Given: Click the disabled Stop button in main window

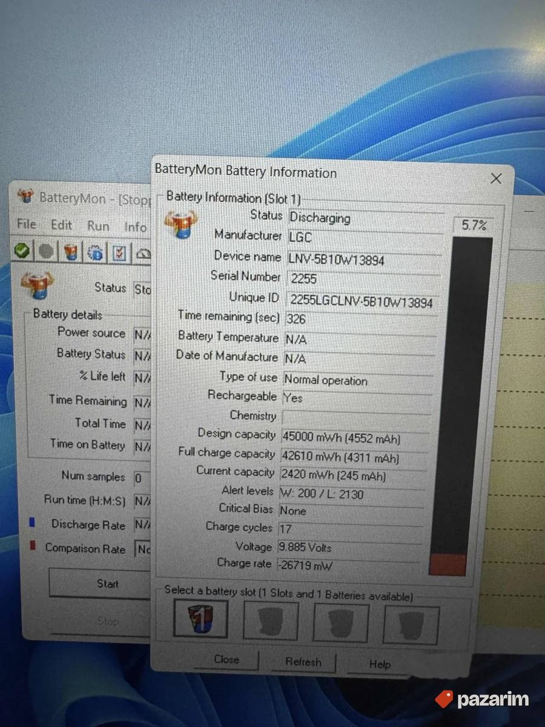Looking at the screenshot, I should tap(101, 621).
